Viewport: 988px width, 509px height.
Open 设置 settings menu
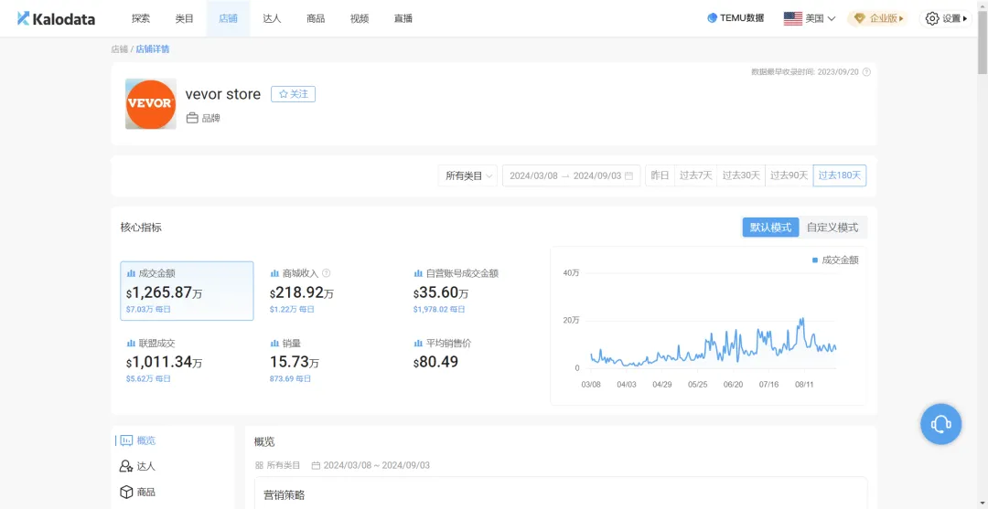point(946,18)
